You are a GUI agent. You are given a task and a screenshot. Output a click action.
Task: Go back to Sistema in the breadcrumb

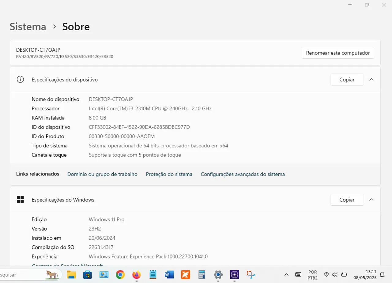[x=28, y=27]
